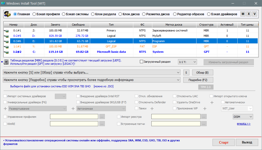Click the Свободно column header

[78, 25]
